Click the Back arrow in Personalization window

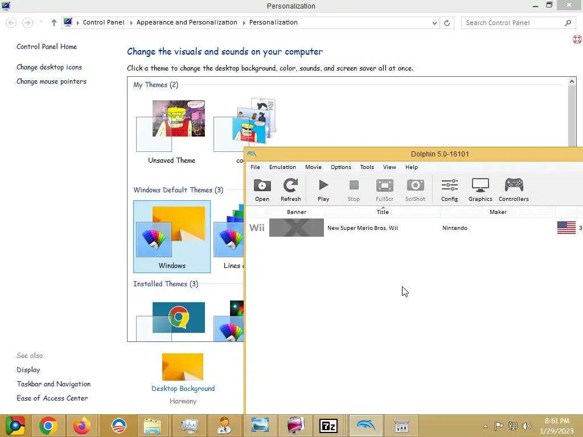11,23
